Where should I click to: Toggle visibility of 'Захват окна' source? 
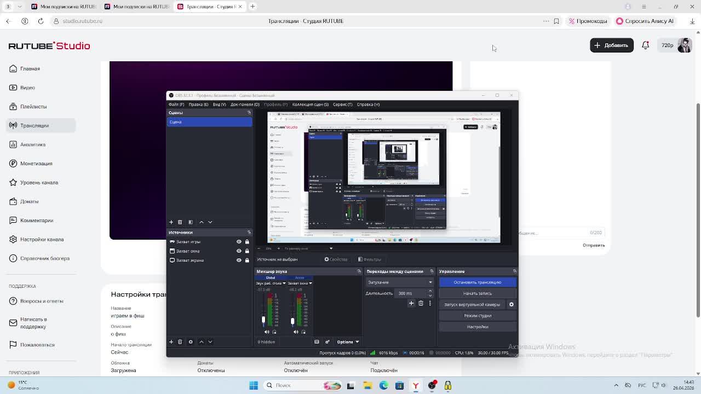coord(239,251)
